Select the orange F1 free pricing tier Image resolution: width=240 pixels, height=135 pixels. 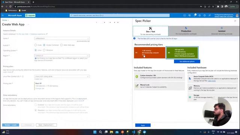150,52
